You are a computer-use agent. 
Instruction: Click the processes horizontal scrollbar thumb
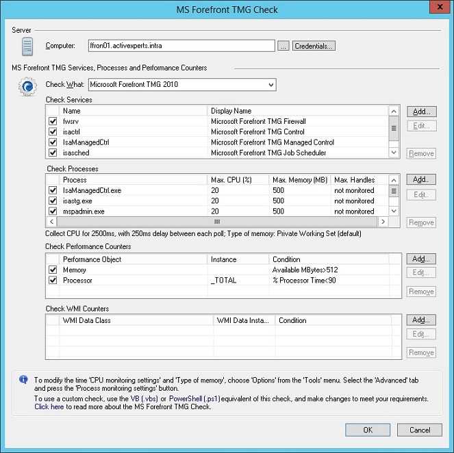[217, 222]
